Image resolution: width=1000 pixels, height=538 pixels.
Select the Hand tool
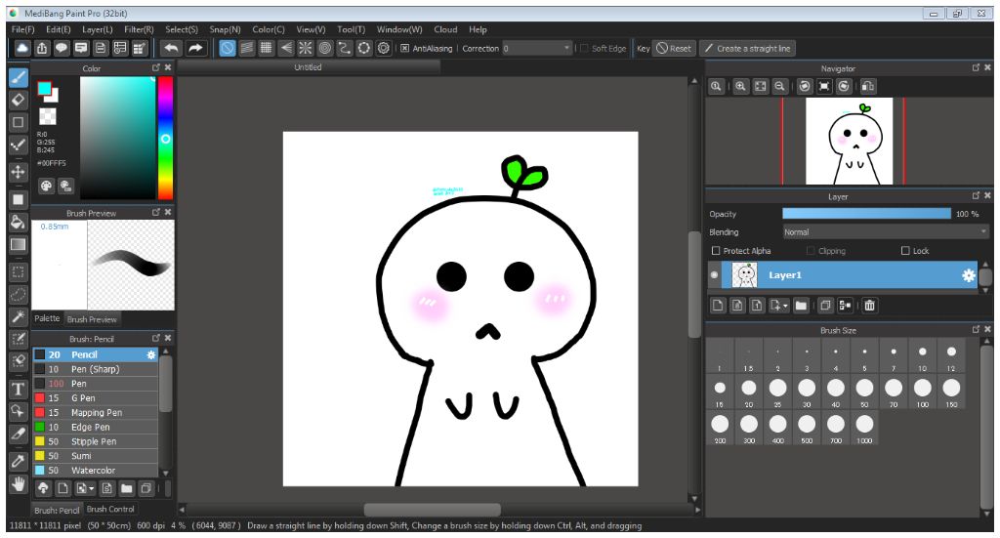tap(18, 484)
